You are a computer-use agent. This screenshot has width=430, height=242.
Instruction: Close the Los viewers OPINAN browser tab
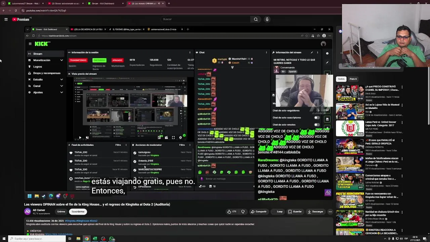163,3
